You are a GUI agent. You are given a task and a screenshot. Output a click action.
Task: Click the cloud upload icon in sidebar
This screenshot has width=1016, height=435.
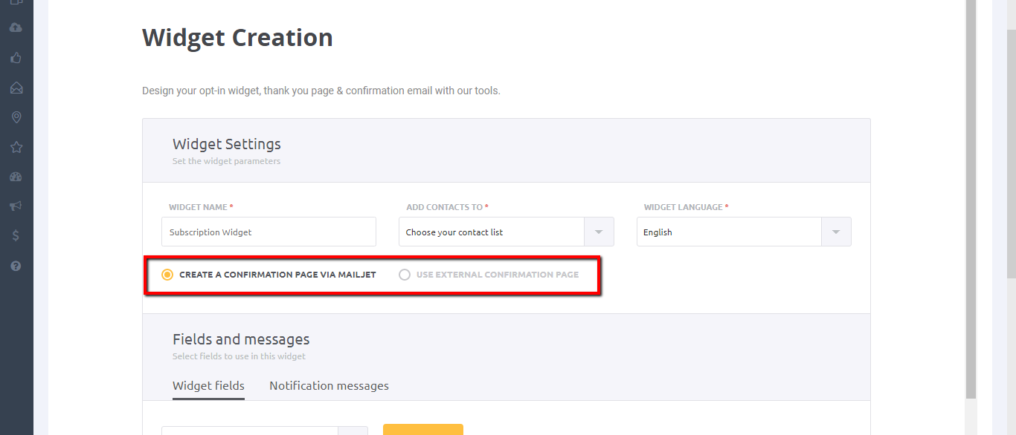pos(16,27)
